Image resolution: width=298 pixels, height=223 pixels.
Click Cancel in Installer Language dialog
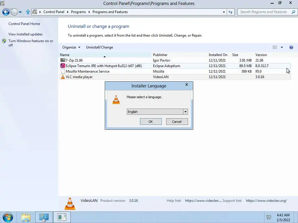[x=177, y=122]
